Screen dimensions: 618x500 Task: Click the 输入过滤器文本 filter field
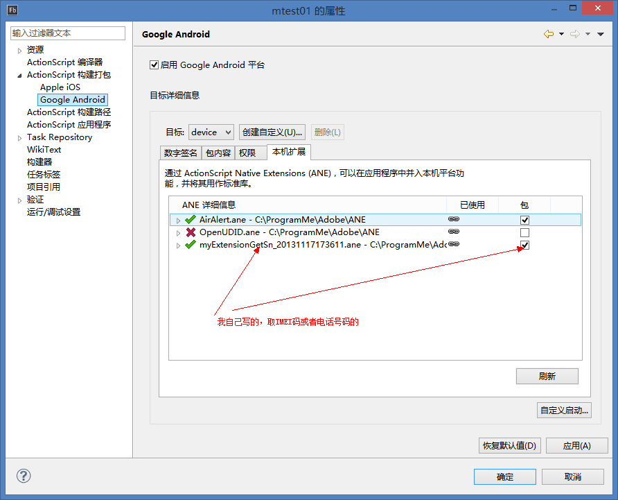68,33
